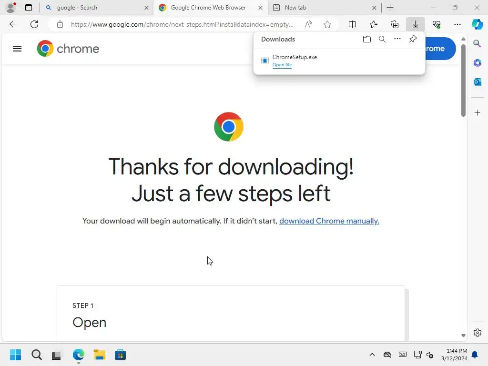The image size is (488, 366).
Task: Toggle the Downloads toolbar button
Action: point(416,24)
